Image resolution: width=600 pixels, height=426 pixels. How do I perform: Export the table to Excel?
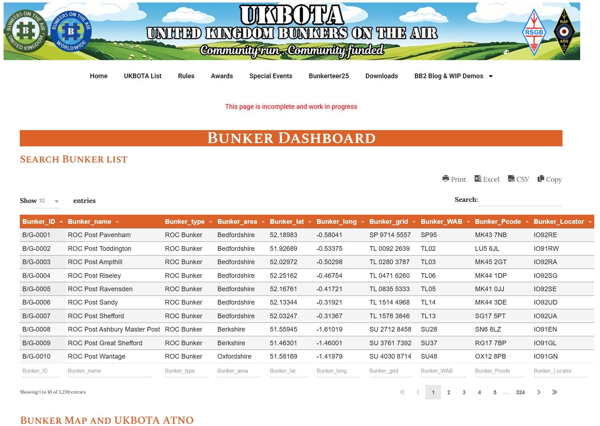point(487,179)
